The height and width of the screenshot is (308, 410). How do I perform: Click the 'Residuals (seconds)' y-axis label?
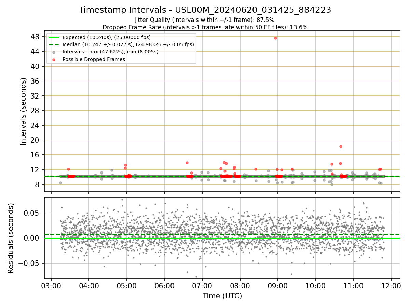point(11,238)
